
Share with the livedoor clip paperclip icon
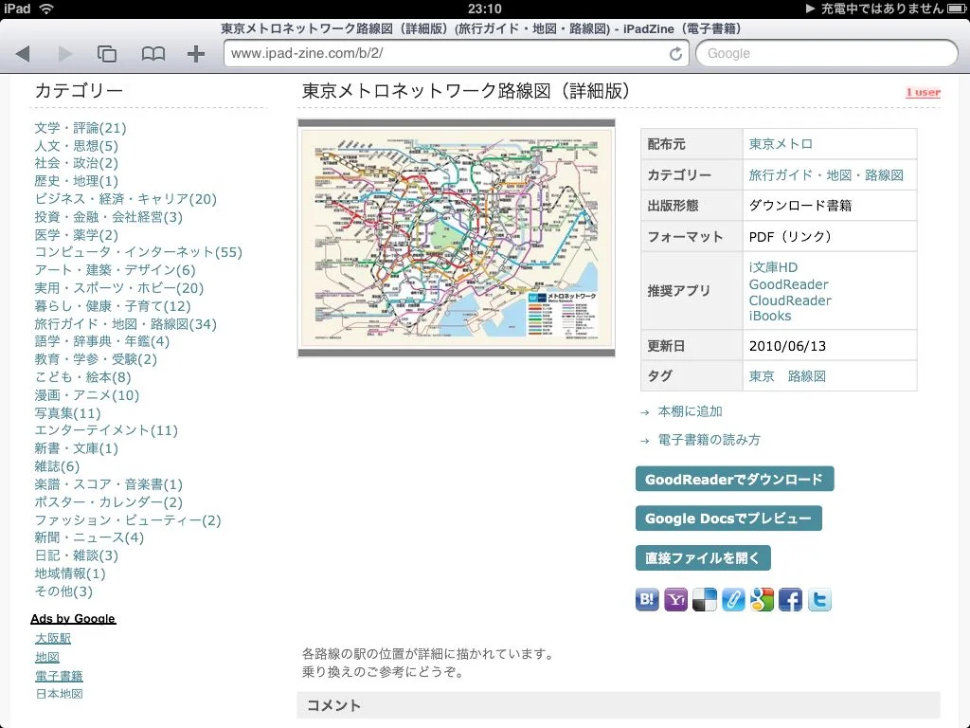[733, 599]
